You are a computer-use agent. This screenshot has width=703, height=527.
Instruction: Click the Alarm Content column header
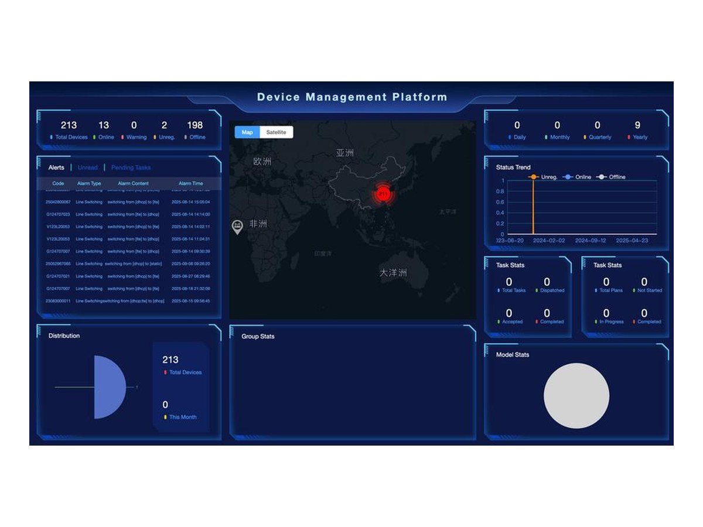pyautogui.click(x=133, y=183)
